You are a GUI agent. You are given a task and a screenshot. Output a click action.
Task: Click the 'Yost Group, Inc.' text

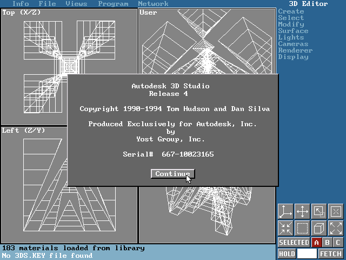(x=171, y=139)
